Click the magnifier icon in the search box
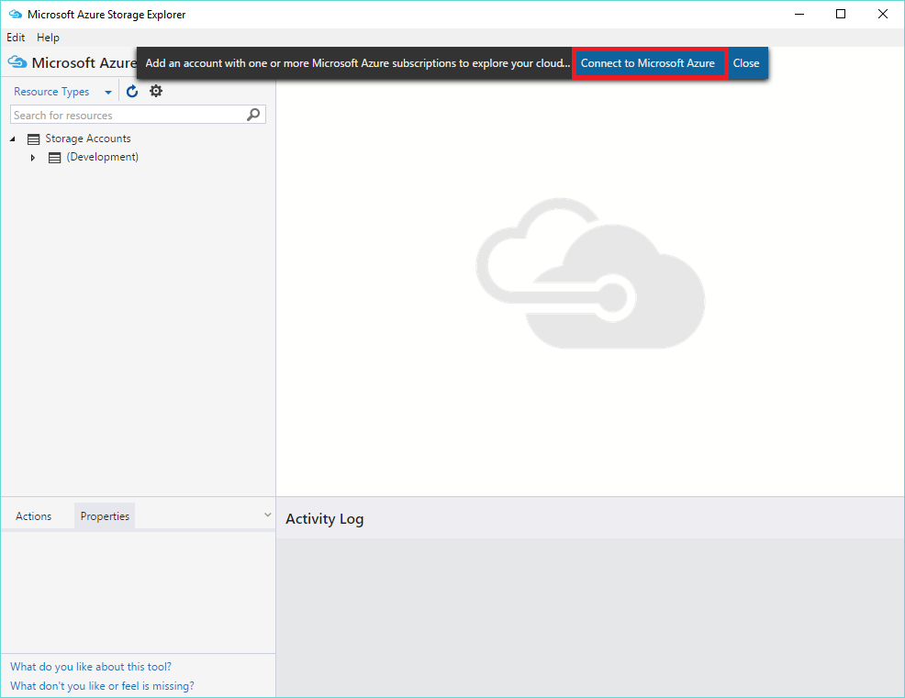Image resolution: width=905 pixels, height=698 pixels. pos(254,115)
